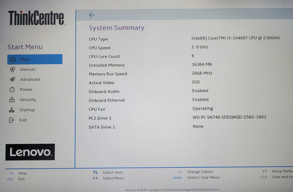Click the Start Menu heading
Screen dimensions: 293x192
click(25, 47)
